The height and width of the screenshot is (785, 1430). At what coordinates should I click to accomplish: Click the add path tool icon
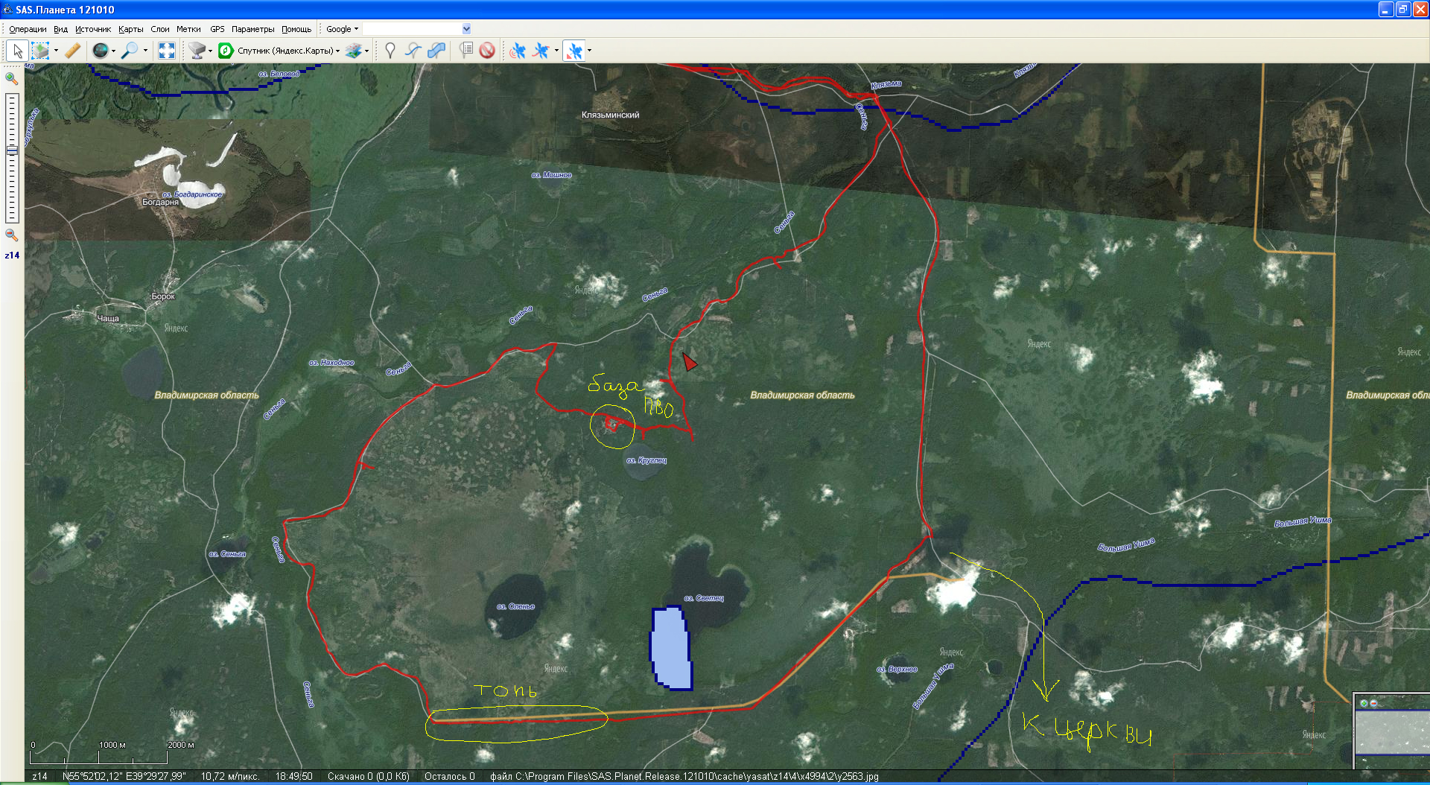pos(413,51)
